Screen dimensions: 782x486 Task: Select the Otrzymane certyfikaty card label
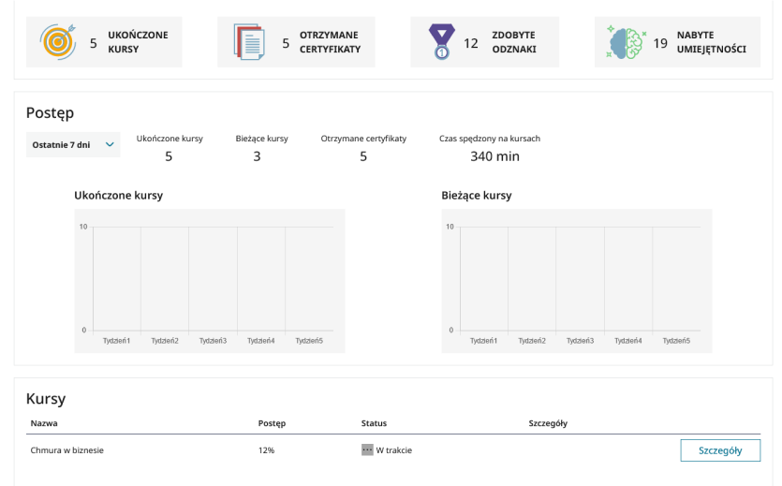(x=330, y=42)
